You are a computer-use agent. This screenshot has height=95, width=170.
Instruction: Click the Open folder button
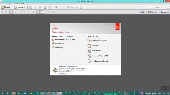click(x=6, y=7)
